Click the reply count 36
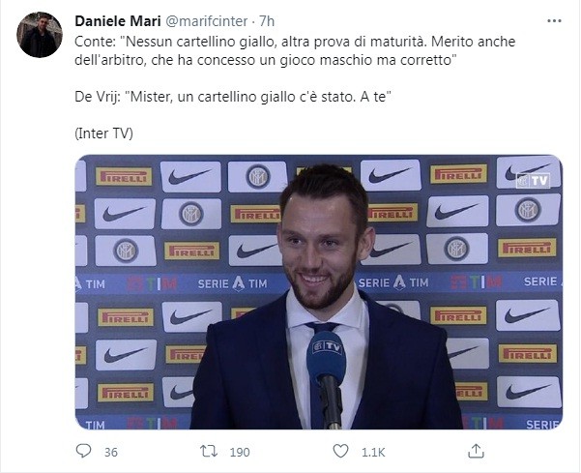This screenshot has height=473, width=581. pos(110,452)
